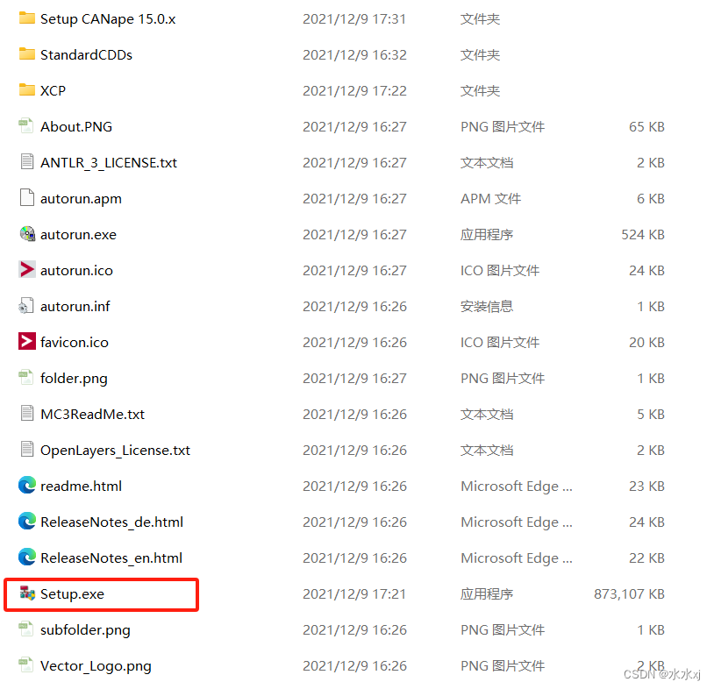This screenshot has height=689, width=714.
Task: Select the file name MC3ReadMe.txt
Action: click(92, 414)
